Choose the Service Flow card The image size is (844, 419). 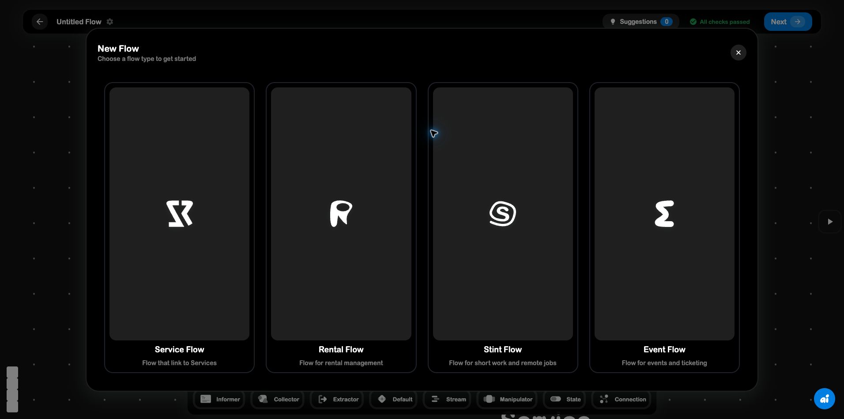179,227
